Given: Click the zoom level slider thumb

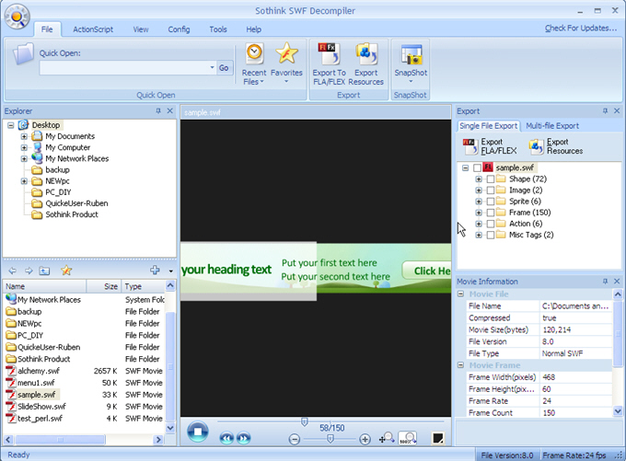Looking at the screenshot, I should pos(330,439).
